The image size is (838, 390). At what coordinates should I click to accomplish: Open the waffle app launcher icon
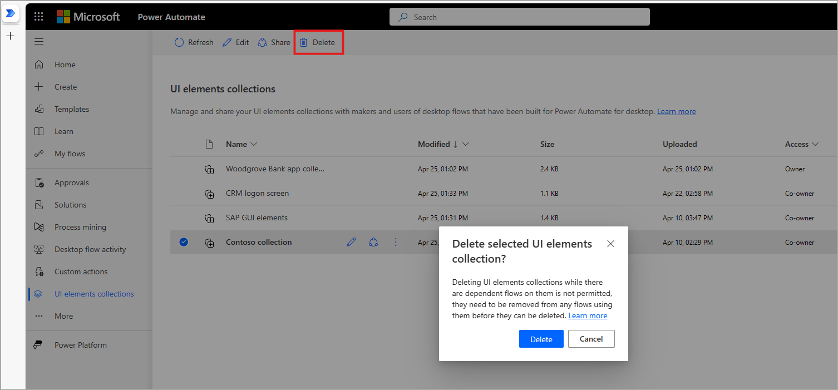click(38, 16)
